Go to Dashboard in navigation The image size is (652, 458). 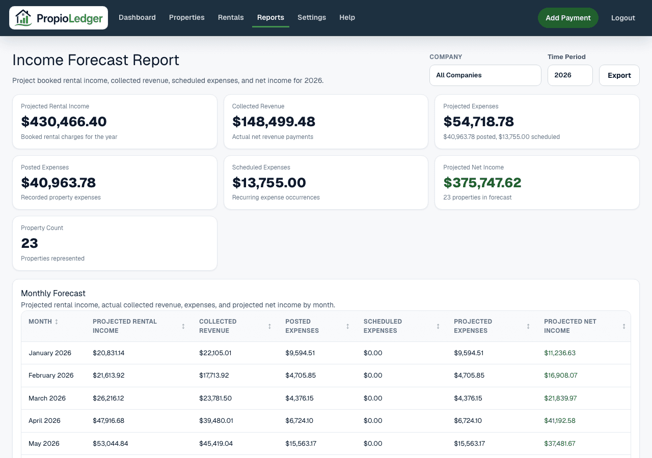click(x=137, y=17)
